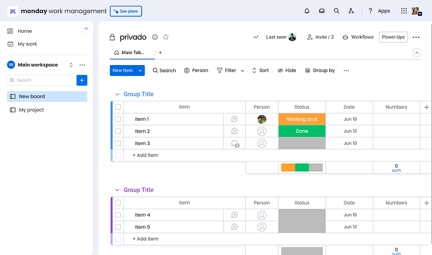Click the invite members icon in top bar
The width and height of the screenshot is (432, 255).
coord(351,11)
